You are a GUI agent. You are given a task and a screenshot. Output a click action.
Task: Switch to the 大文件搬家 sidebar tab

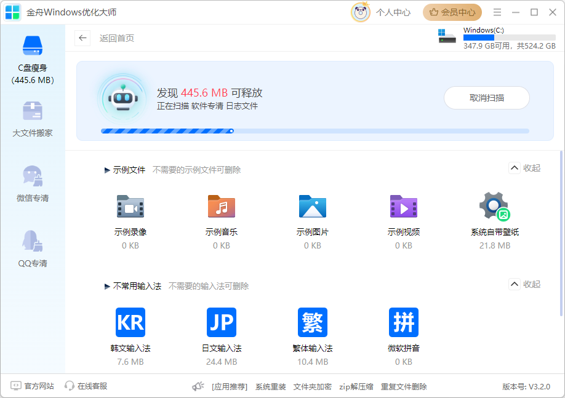click(33, 119)
